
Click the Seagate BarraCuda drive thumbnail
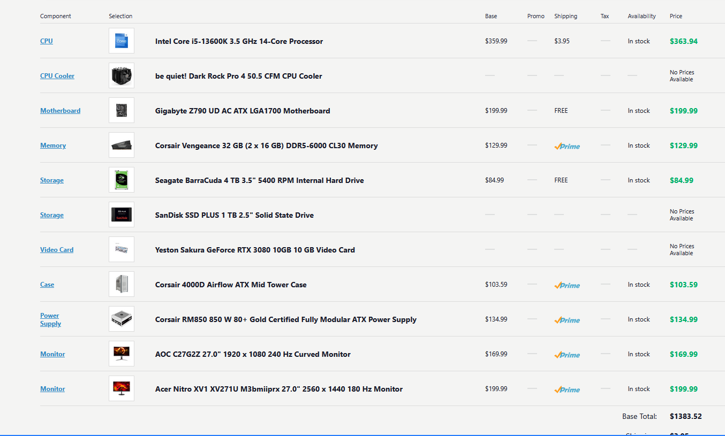click(122, 180)
